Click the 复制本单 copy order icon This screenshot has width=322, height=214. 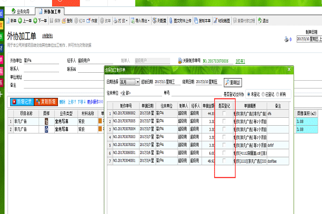(x=206, y=20)
